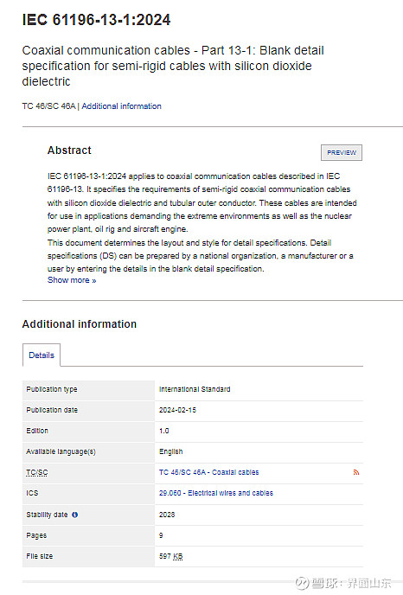Click the Publication date value 2024-02-15
This screenshot has height=595, width=403.
[177, 410]
